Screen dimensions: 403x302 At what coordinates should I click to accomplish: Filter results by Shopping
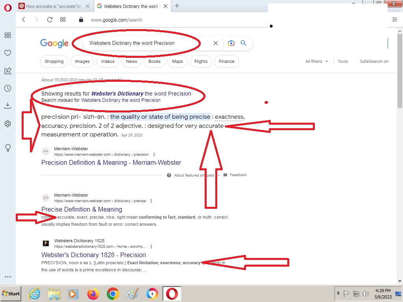pos(54,61)
